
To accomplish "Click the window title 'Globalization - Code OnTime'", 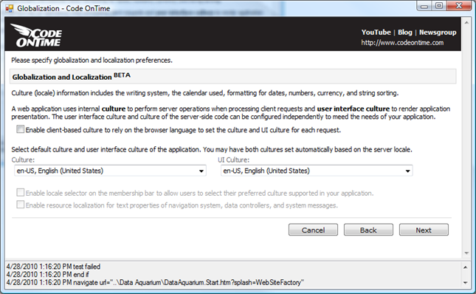I will pyautogui.click(x=63, y=8).
